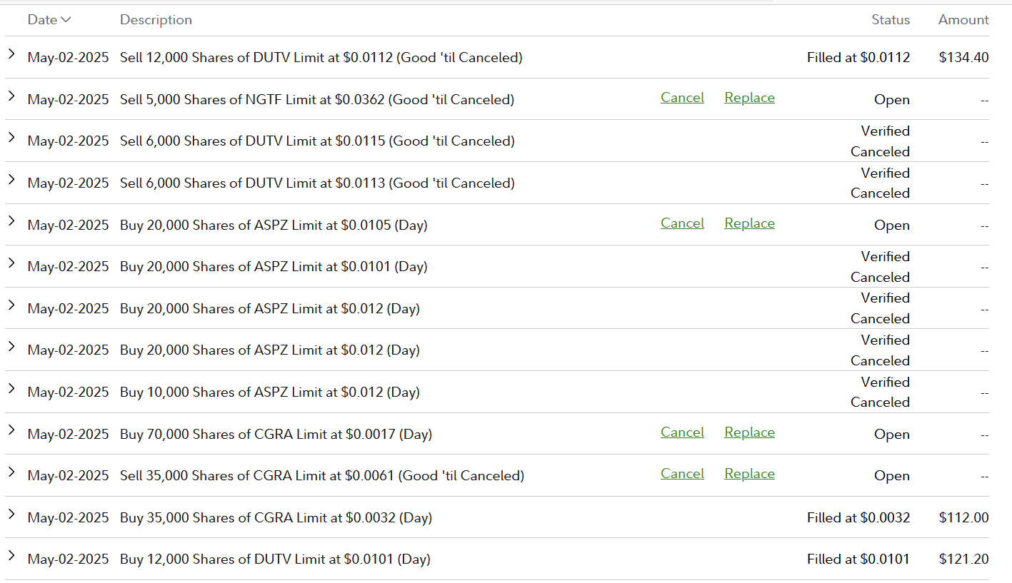The width and height of the screenshot is (1012, 583).
Task: Expand the NGTF sell 5,000 shares order
Action: (11, 96)
